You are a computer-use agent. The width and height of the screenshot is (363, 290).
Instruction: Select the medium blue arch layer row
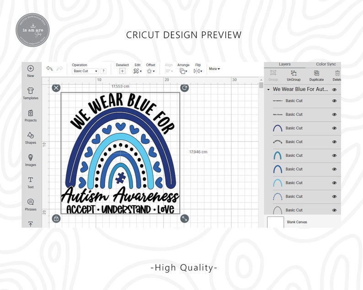[x=303, y=169]
